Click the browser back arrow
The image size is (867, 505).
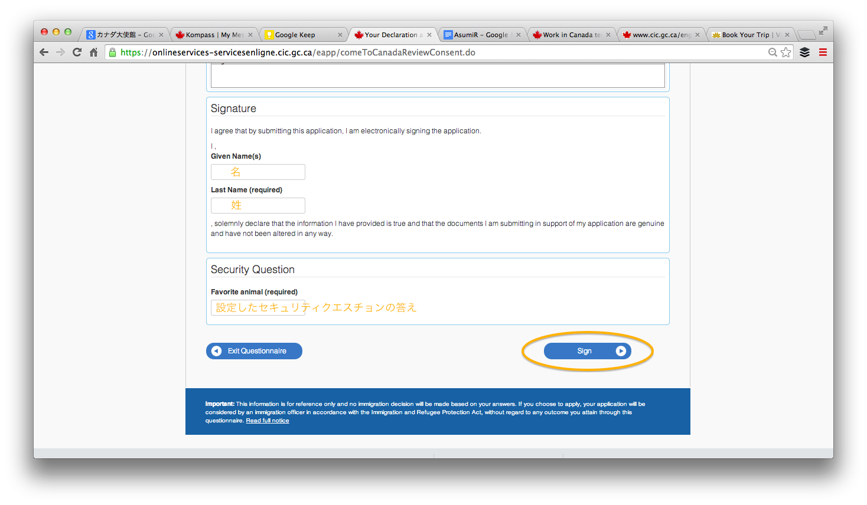[x=44, y=53]
